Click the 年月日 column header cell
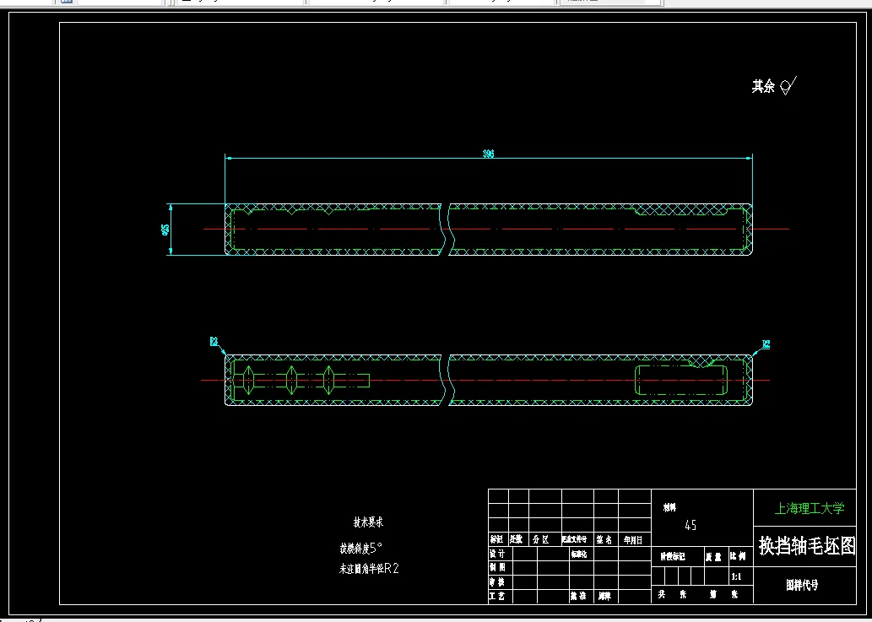The width and height of the screenshot is (872, 622). [x=633, y=539]
